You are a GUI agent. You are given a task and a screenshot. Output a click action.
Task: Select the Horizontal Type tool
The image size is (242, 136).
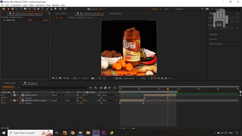pyautogui.click(x=42, y=9)
